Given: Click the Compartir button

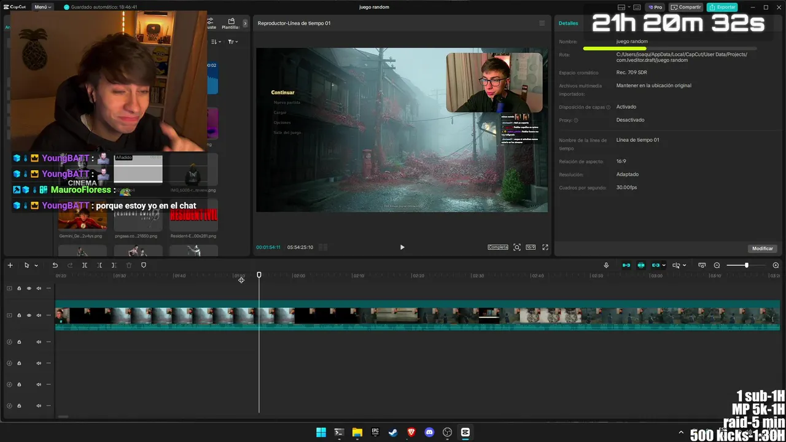Looking at the screenshot, I should point(686,7).
